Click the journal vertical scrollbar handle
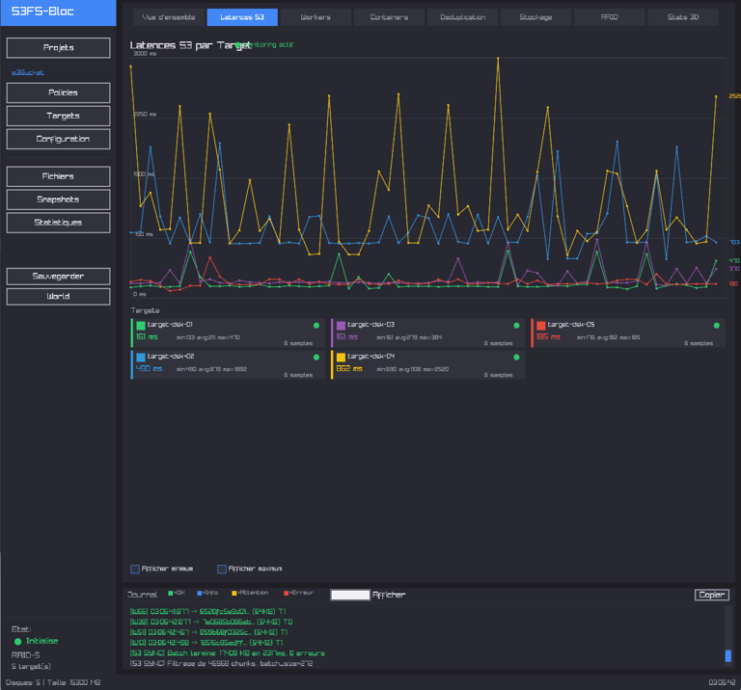741x690 pixels. click(x=727, y=655)
